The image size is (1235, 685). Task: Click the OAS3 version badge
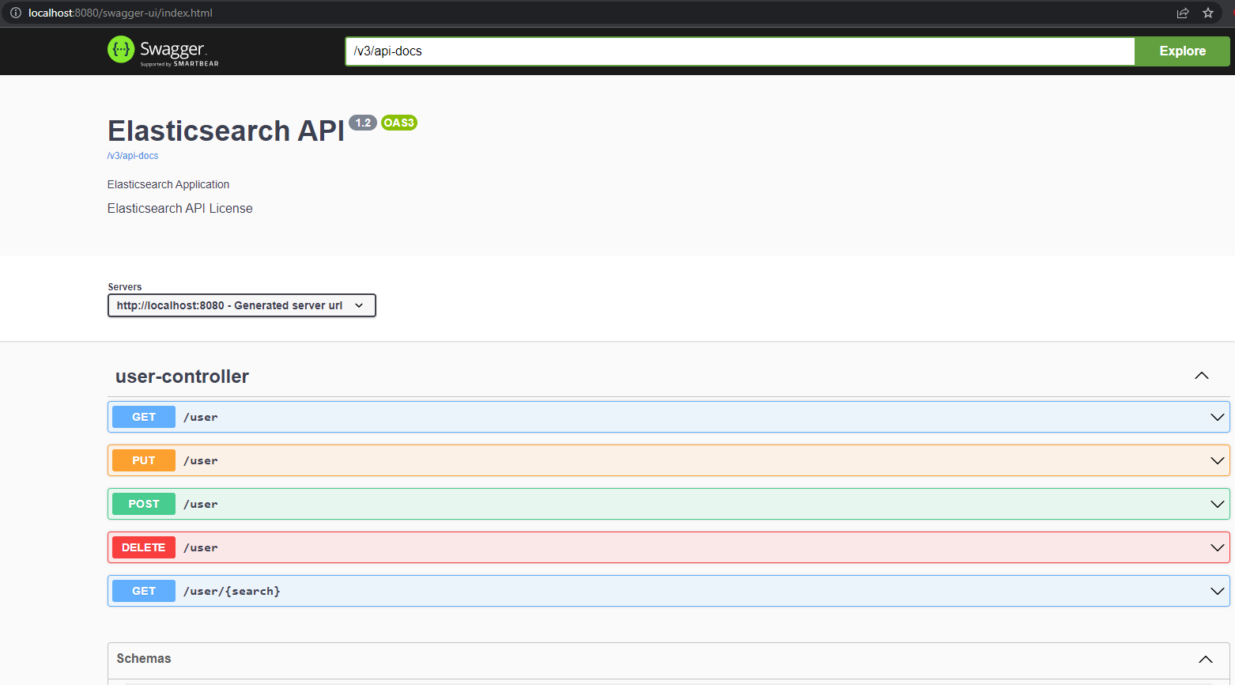398,123
